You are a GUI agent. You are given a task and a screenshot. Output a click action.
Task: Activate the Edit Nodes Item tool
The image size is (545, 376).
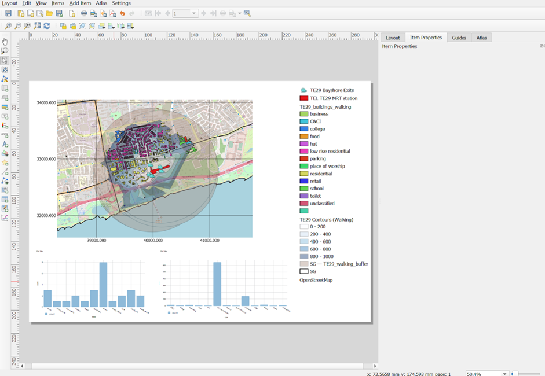tap(5, 79)
